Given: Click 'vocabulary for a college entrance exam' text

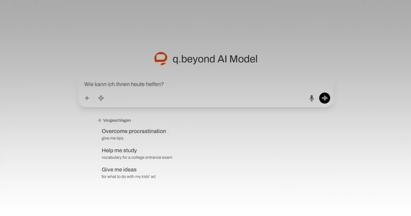Looking at the screenshot, I should (x=137, y=158).
